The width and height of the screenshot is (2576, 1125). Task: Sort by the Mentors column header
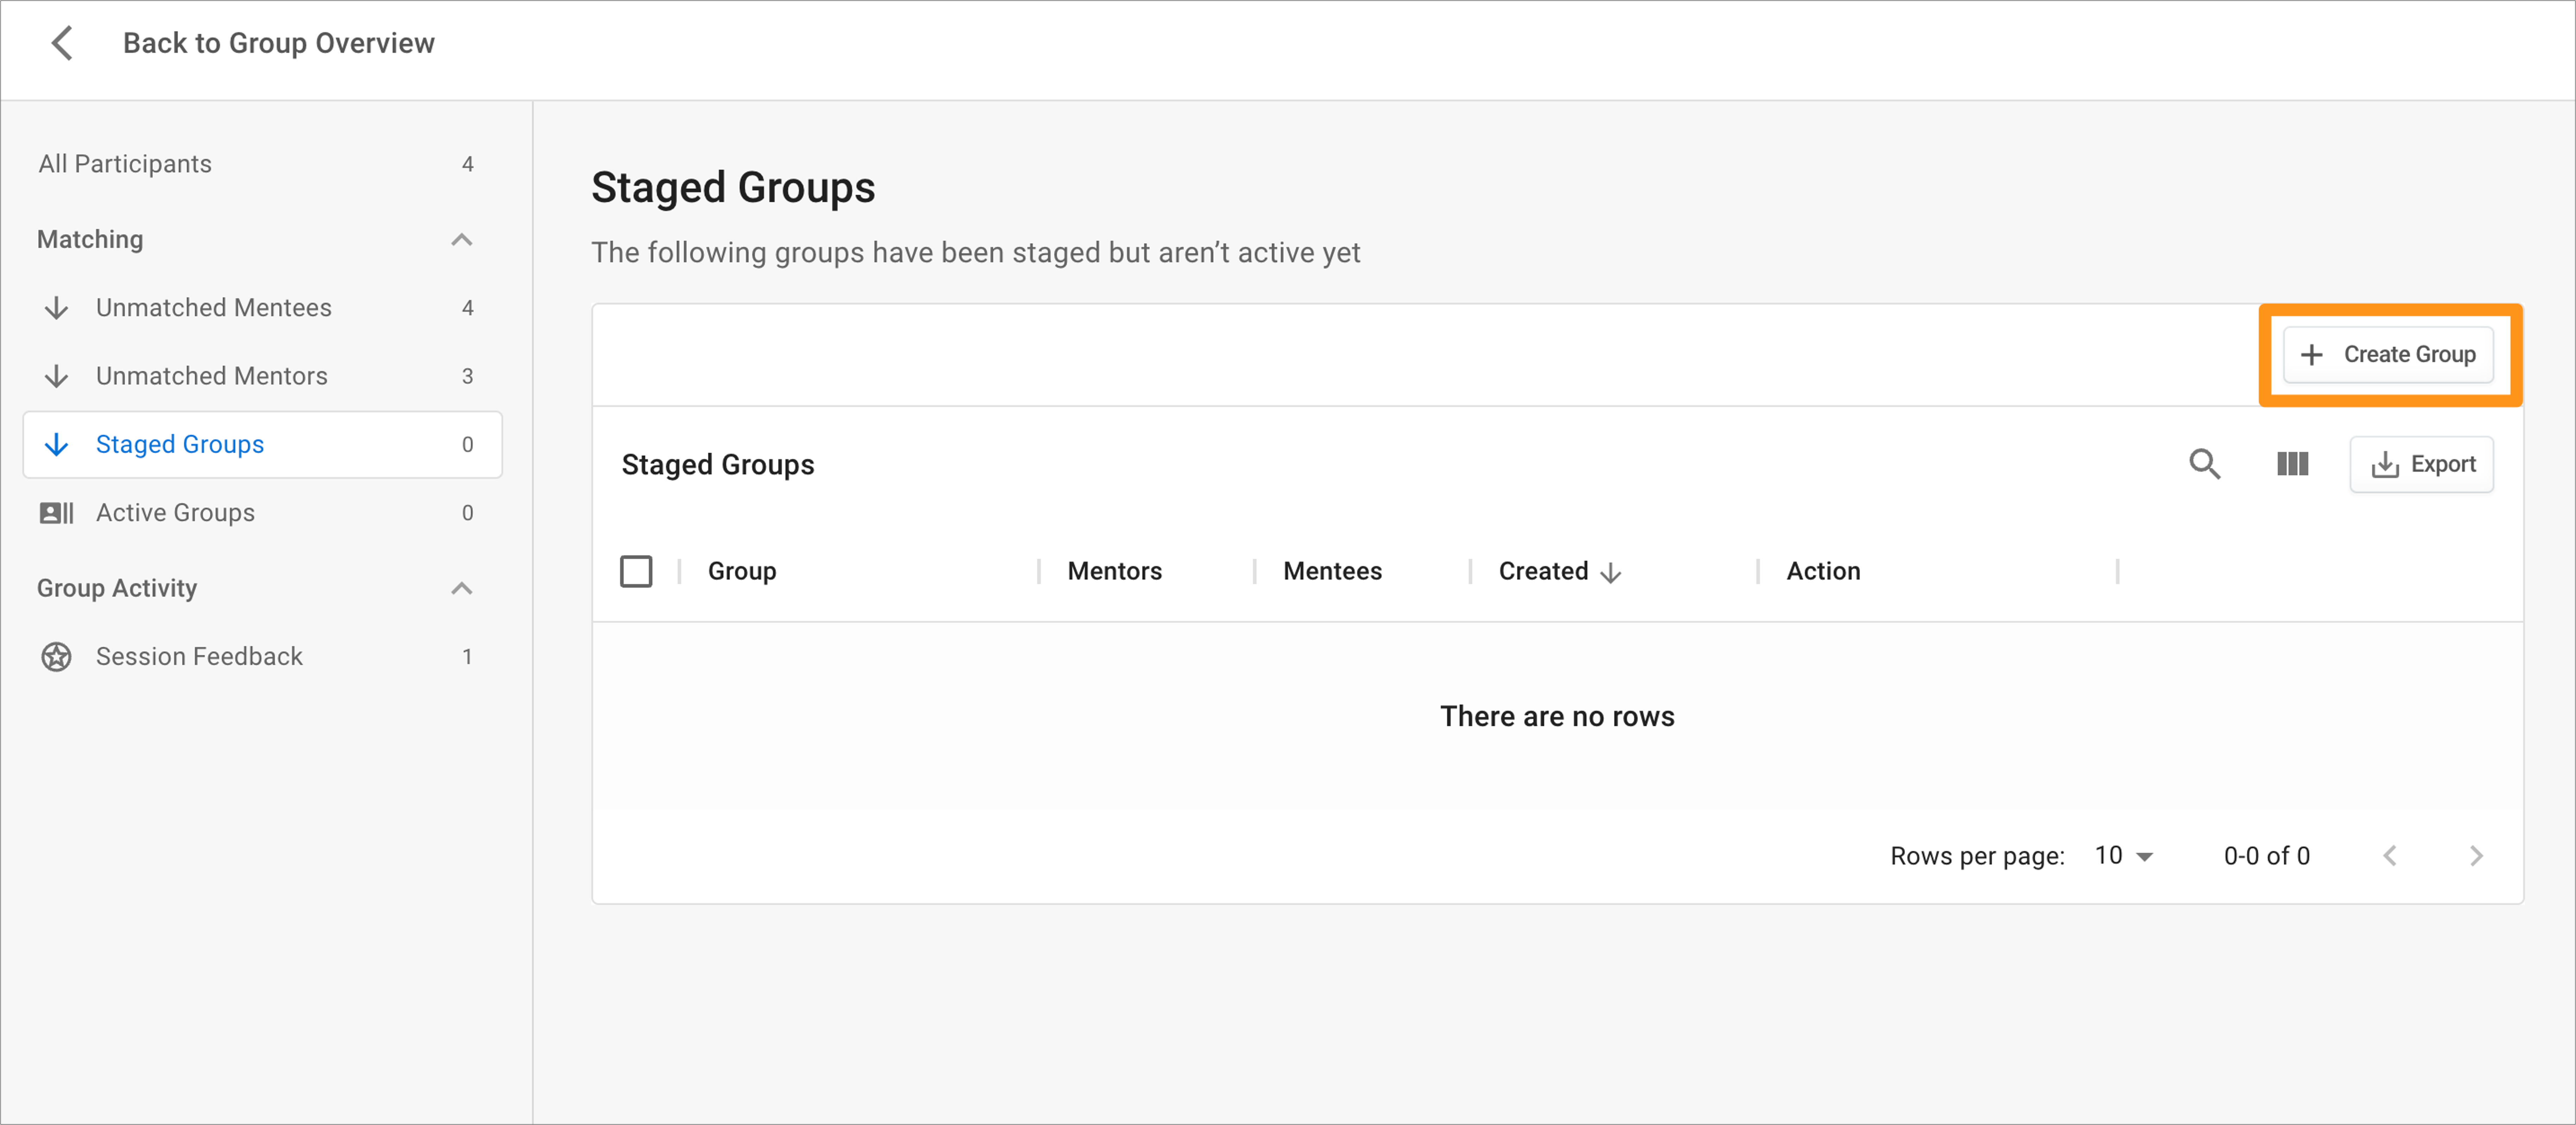point(1115,571)
